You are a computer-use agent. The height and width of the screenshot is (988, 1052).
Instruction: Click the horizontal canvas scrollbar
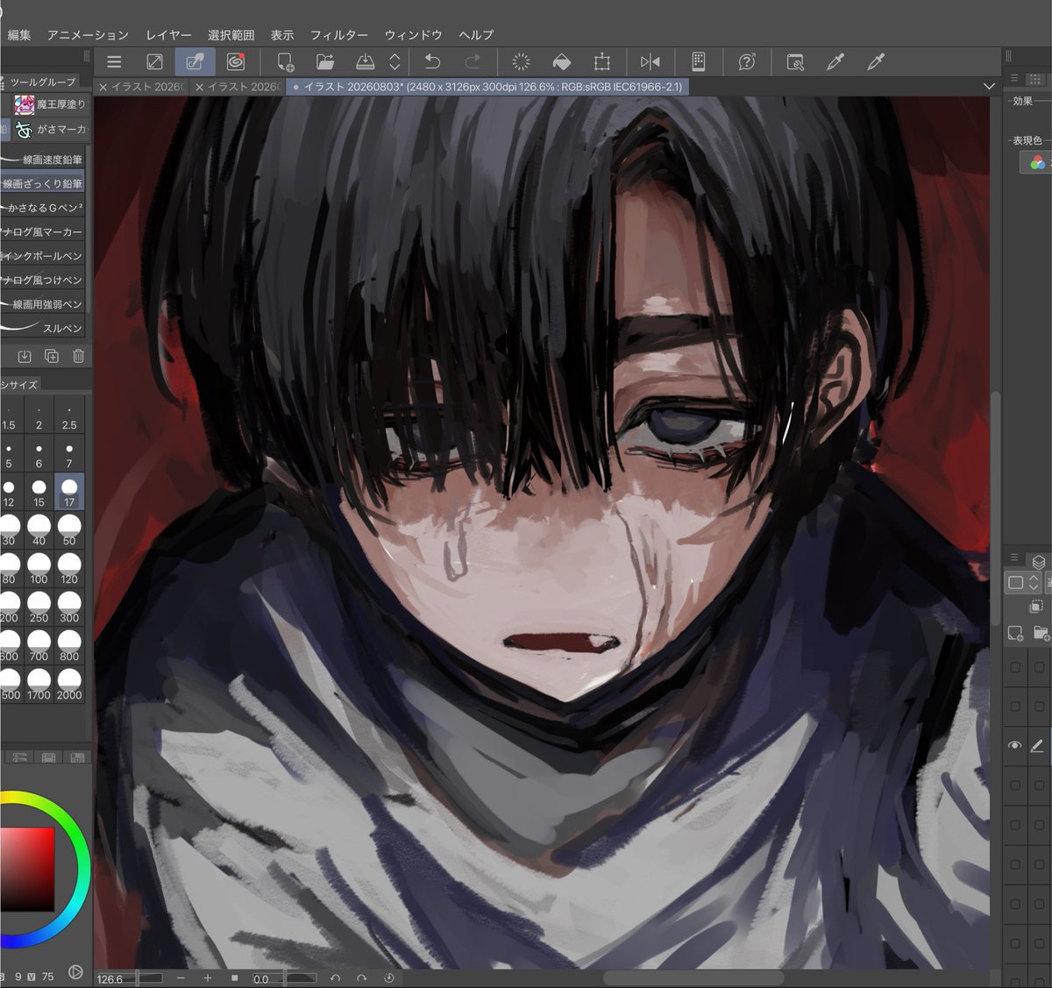pyautogui.click(x=693, y=977)
